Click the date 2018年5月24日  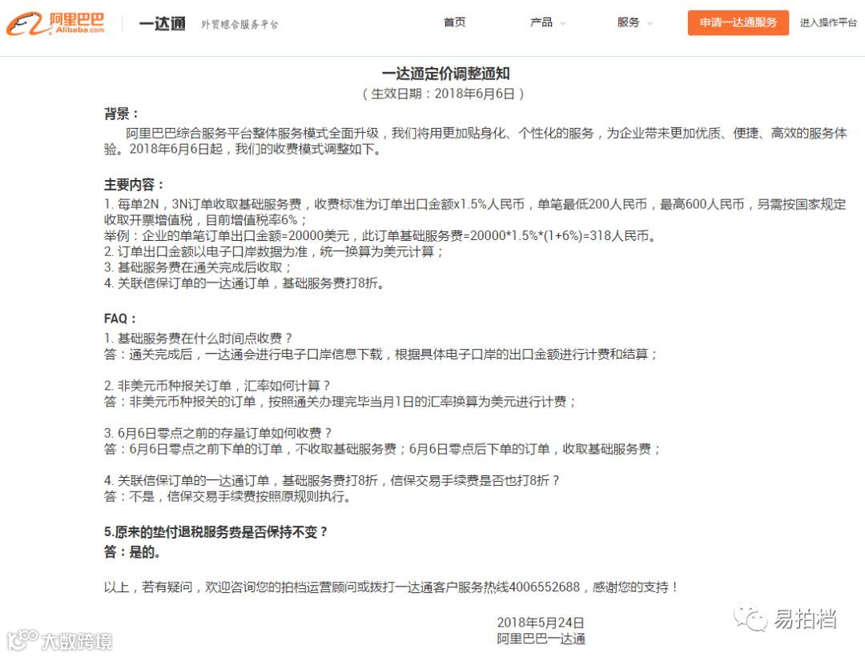point(541,623)
